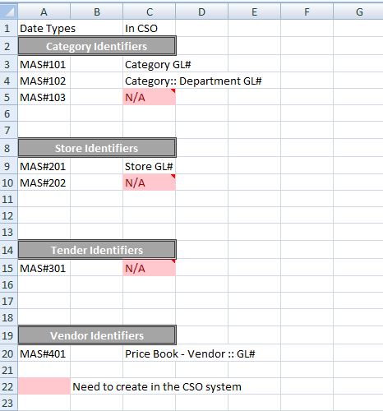This screenshot has width=383, height=411.
Task: Select row 5 header
Action: click(9, 97)
